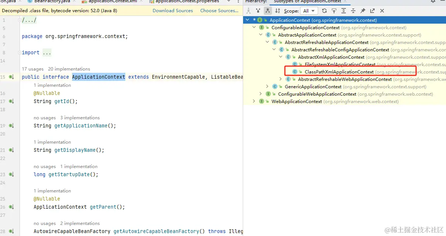Viewport: 446px width, 236px height.
Task: Sort hierarchy alphabetically
Action: coord(277,11)
